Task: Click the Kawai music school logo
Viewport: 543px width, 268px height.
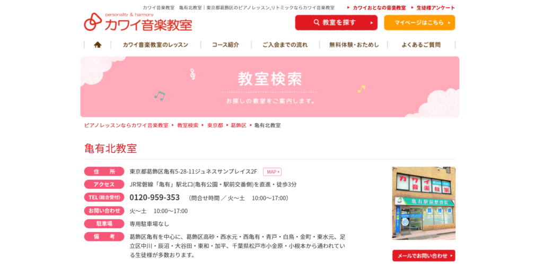Action: 138,22
